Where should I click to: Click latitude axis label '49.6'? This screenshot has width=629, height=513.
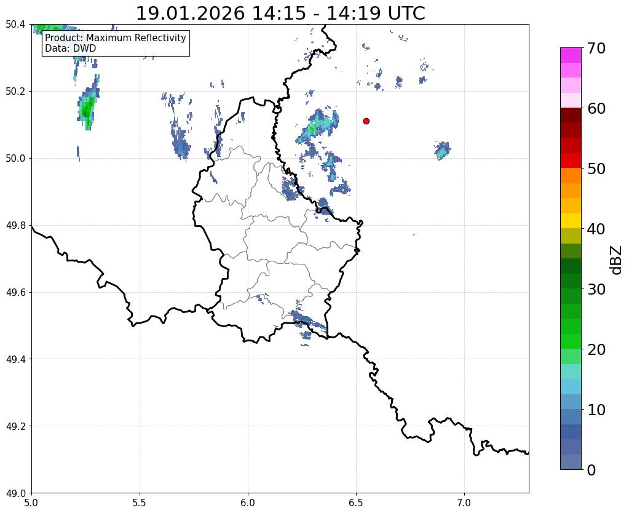pyautogui.click(x=15, y=293)
